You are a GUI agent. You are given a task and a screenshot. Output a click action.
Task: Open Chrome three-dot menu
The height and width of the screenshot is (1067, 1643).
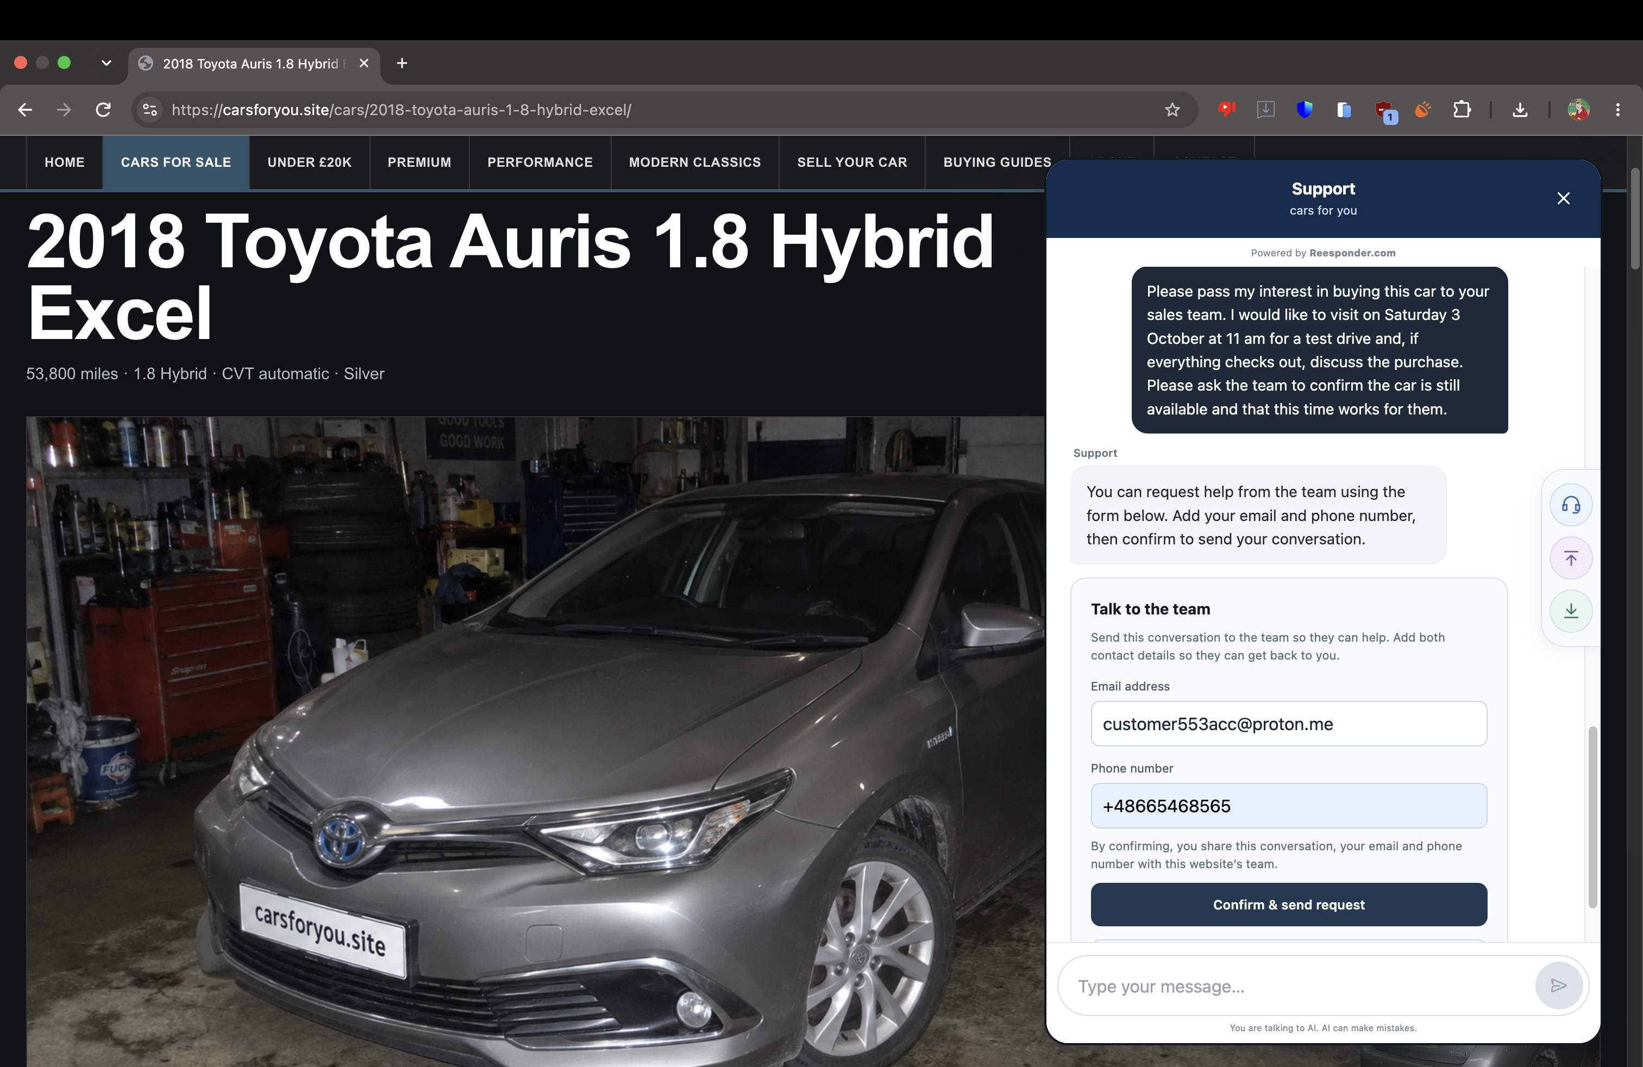1617,110
